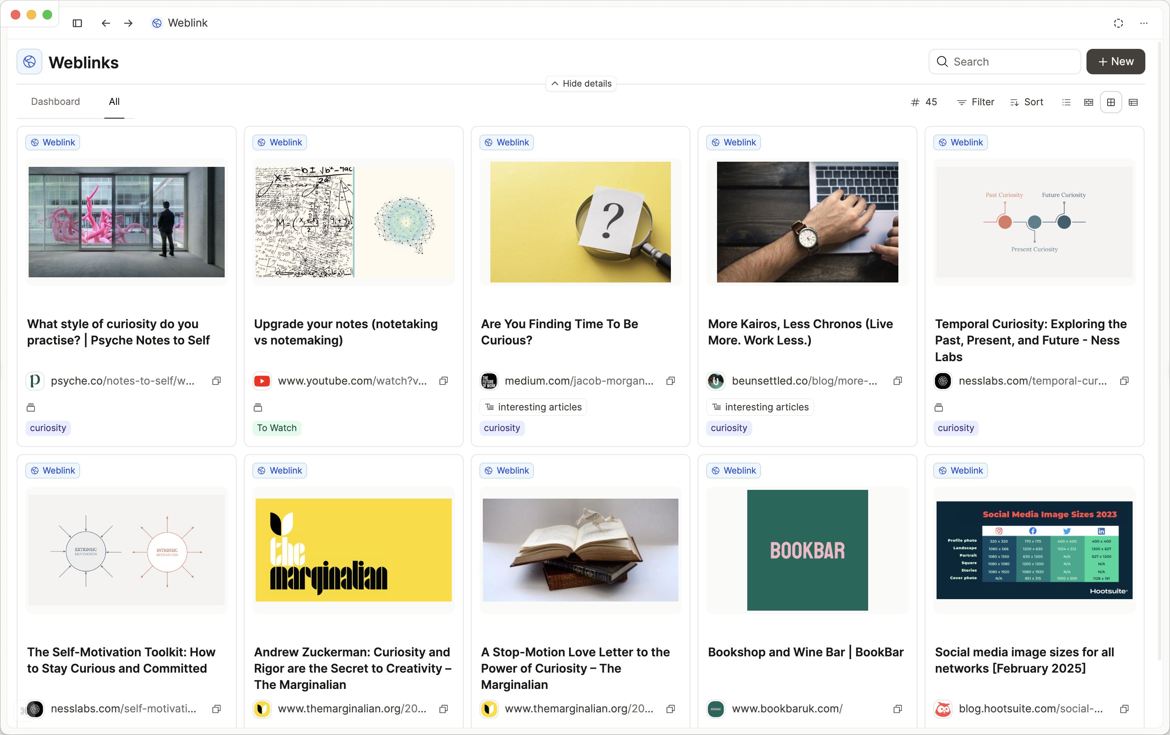This screenshot has height=735, width=1170.
Task: Click the sync status circle icon
Action: tap(1118, 23)
